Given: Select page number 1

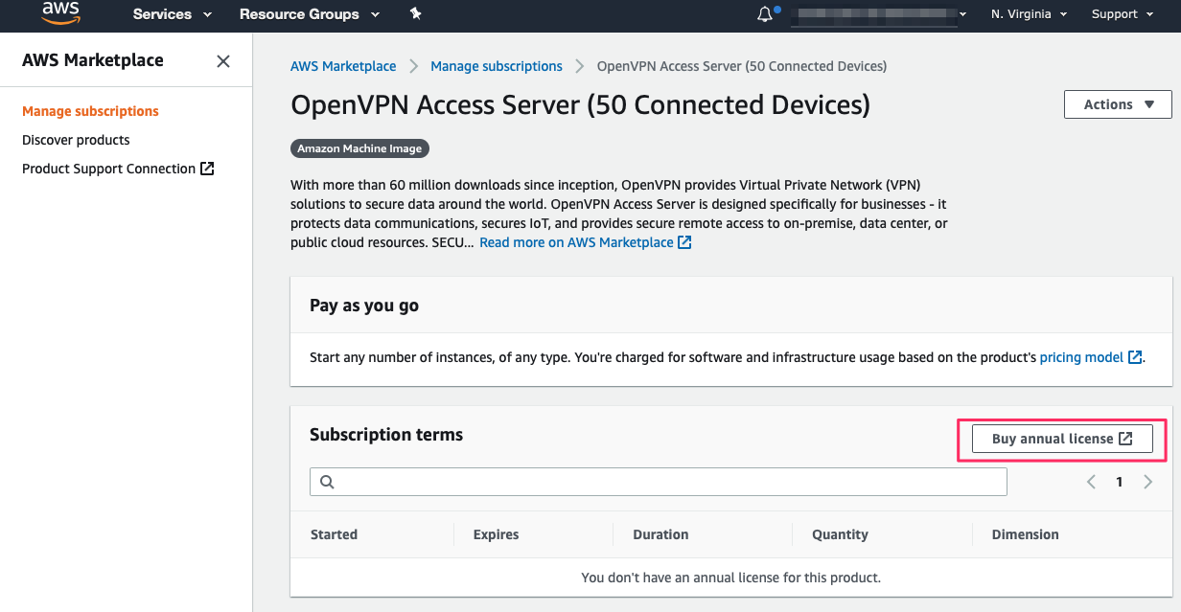Looking at the screenshot, I should [1119, 482].
